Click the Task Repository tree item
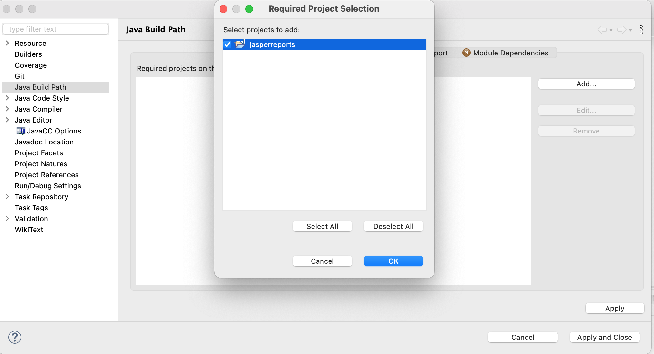 pyautogui.click(x=41, y=196)
